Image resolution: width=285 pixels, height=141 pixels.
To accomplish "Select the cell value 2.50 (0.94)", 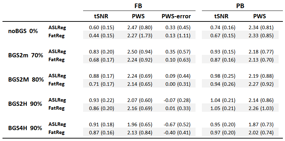I will [138, 52].
